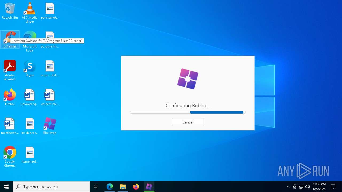Click the Meet Now tray icon
The width and height of the screenshot is (342, 192).
(x=295, y=187)
